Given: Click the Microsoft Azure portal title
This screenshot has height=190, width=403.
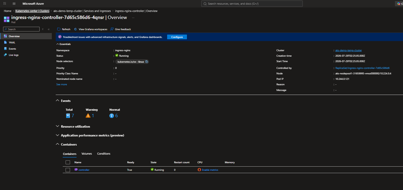Looking at the screenshot, I should point(33,4).
